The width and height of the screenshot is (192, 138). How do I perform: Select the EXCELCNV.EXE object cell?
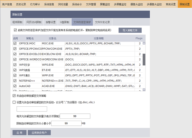click(53, 54)
